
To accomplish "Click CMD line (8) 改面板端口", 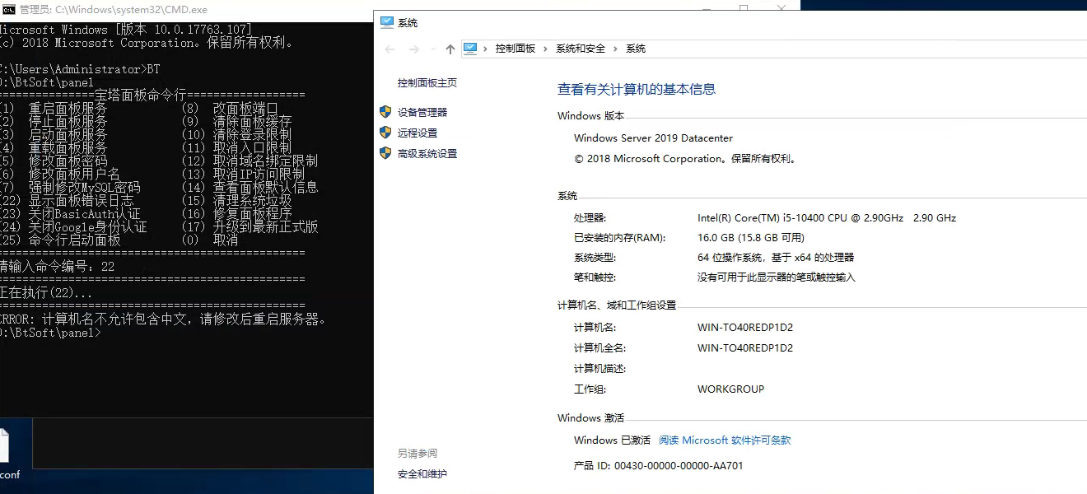I will [230, 108].
